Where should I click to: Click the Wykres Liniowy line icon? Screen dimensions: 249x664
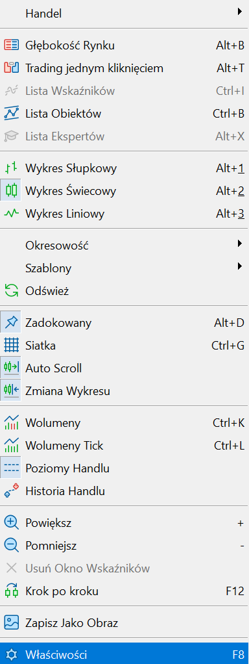tap(11, 214)
